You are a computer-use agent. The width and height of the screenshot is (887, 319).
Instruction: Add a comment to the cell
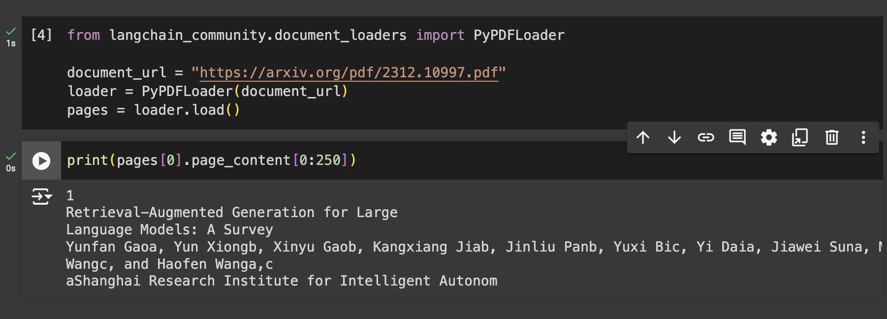tap(737, 137)
